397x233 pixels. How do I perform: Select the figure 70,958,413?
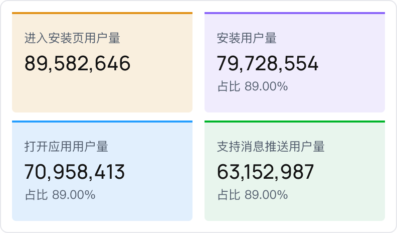75,172
